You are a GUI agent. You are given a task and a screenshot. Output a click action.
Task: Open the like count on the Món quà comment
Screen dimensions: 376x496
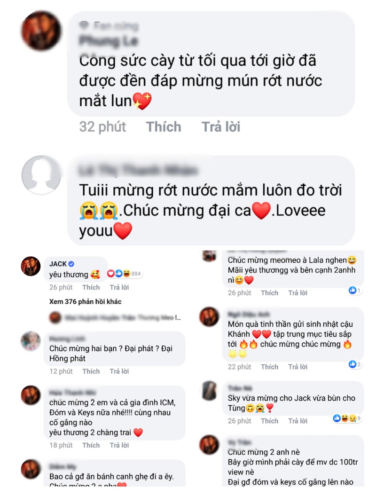click(354, 364)
